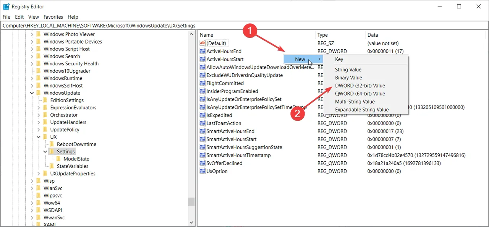Click the WSDAPI folder icon
The width and height of the screenshot is (489, 227).
point(38,210)
